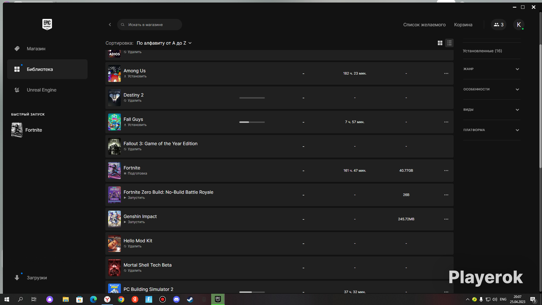Open the Fall Guys options menu (three dots)
The height and width of the screenshot is (305, 542).
[x=446, y=122]
